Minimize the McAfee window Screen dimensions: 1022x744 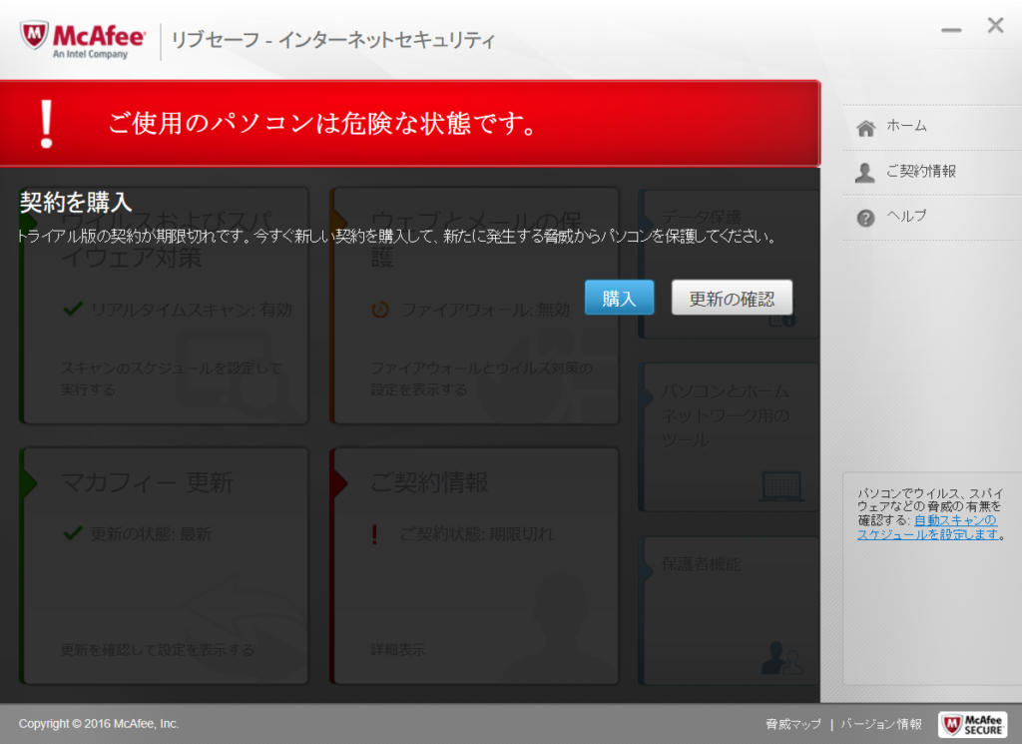[x=951, y=30]
